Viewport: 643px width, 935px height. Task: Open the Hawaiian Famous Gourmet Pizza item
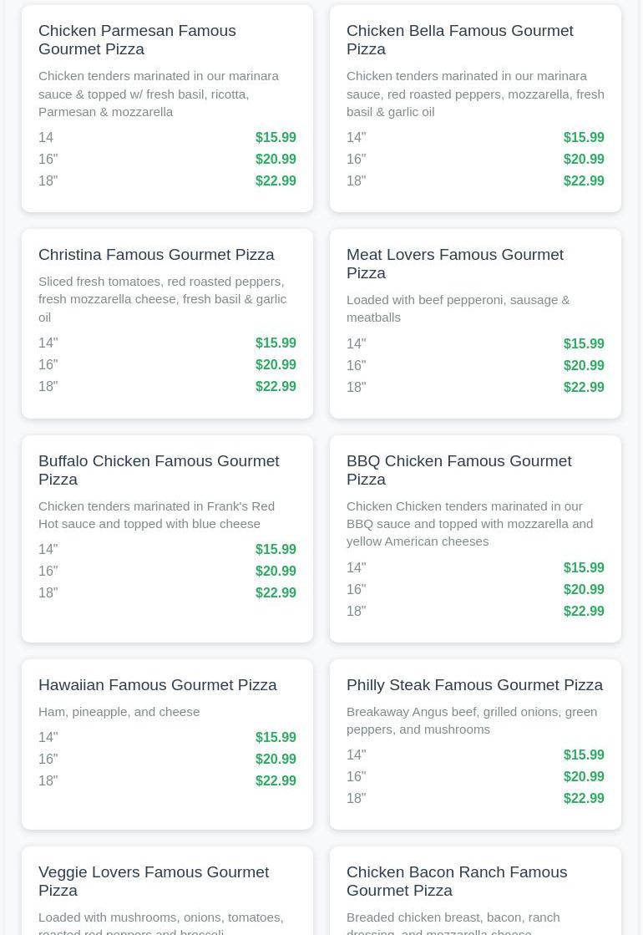point(157,684)
